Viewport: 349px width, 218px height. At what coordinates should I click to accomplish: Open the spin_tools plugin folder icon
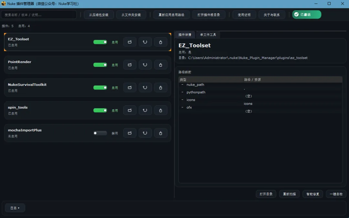[130, 110]
